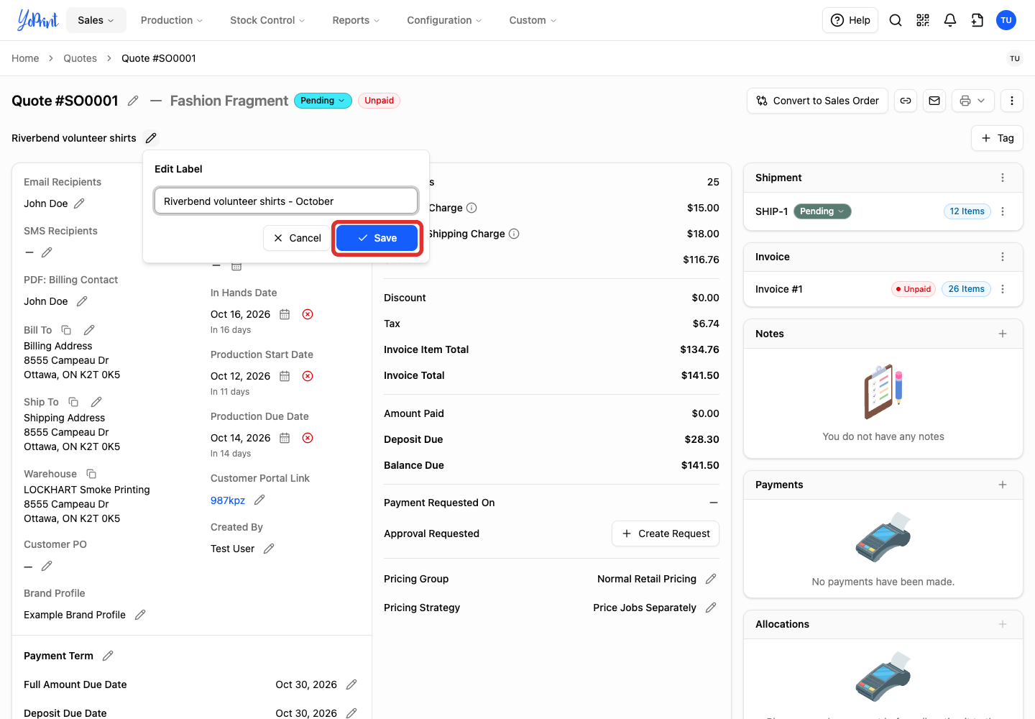Copy the Warehouse address

click(91, 474)
